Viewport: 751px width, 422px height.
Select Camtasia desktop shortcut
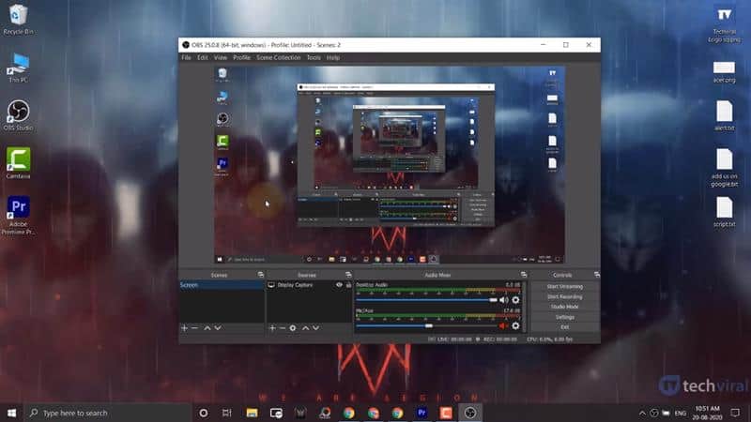(18, 163)
